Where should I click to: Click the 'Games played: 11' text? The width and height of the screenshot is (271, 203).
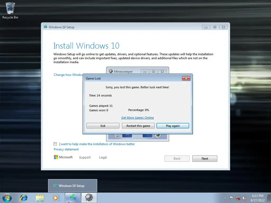coord(101,106)
